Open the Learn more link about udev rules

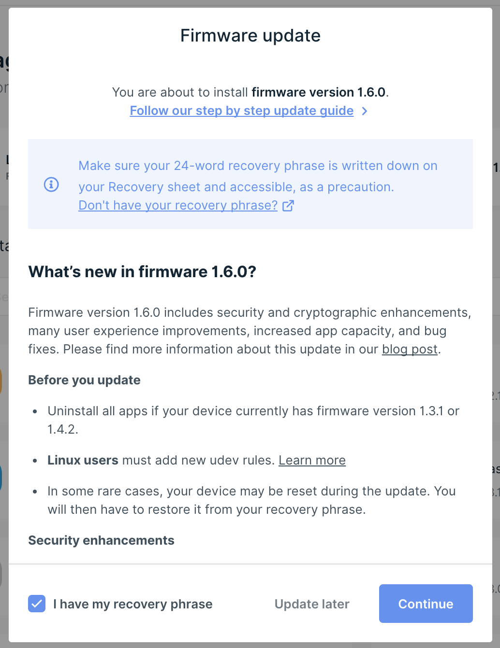coord(312,460)
